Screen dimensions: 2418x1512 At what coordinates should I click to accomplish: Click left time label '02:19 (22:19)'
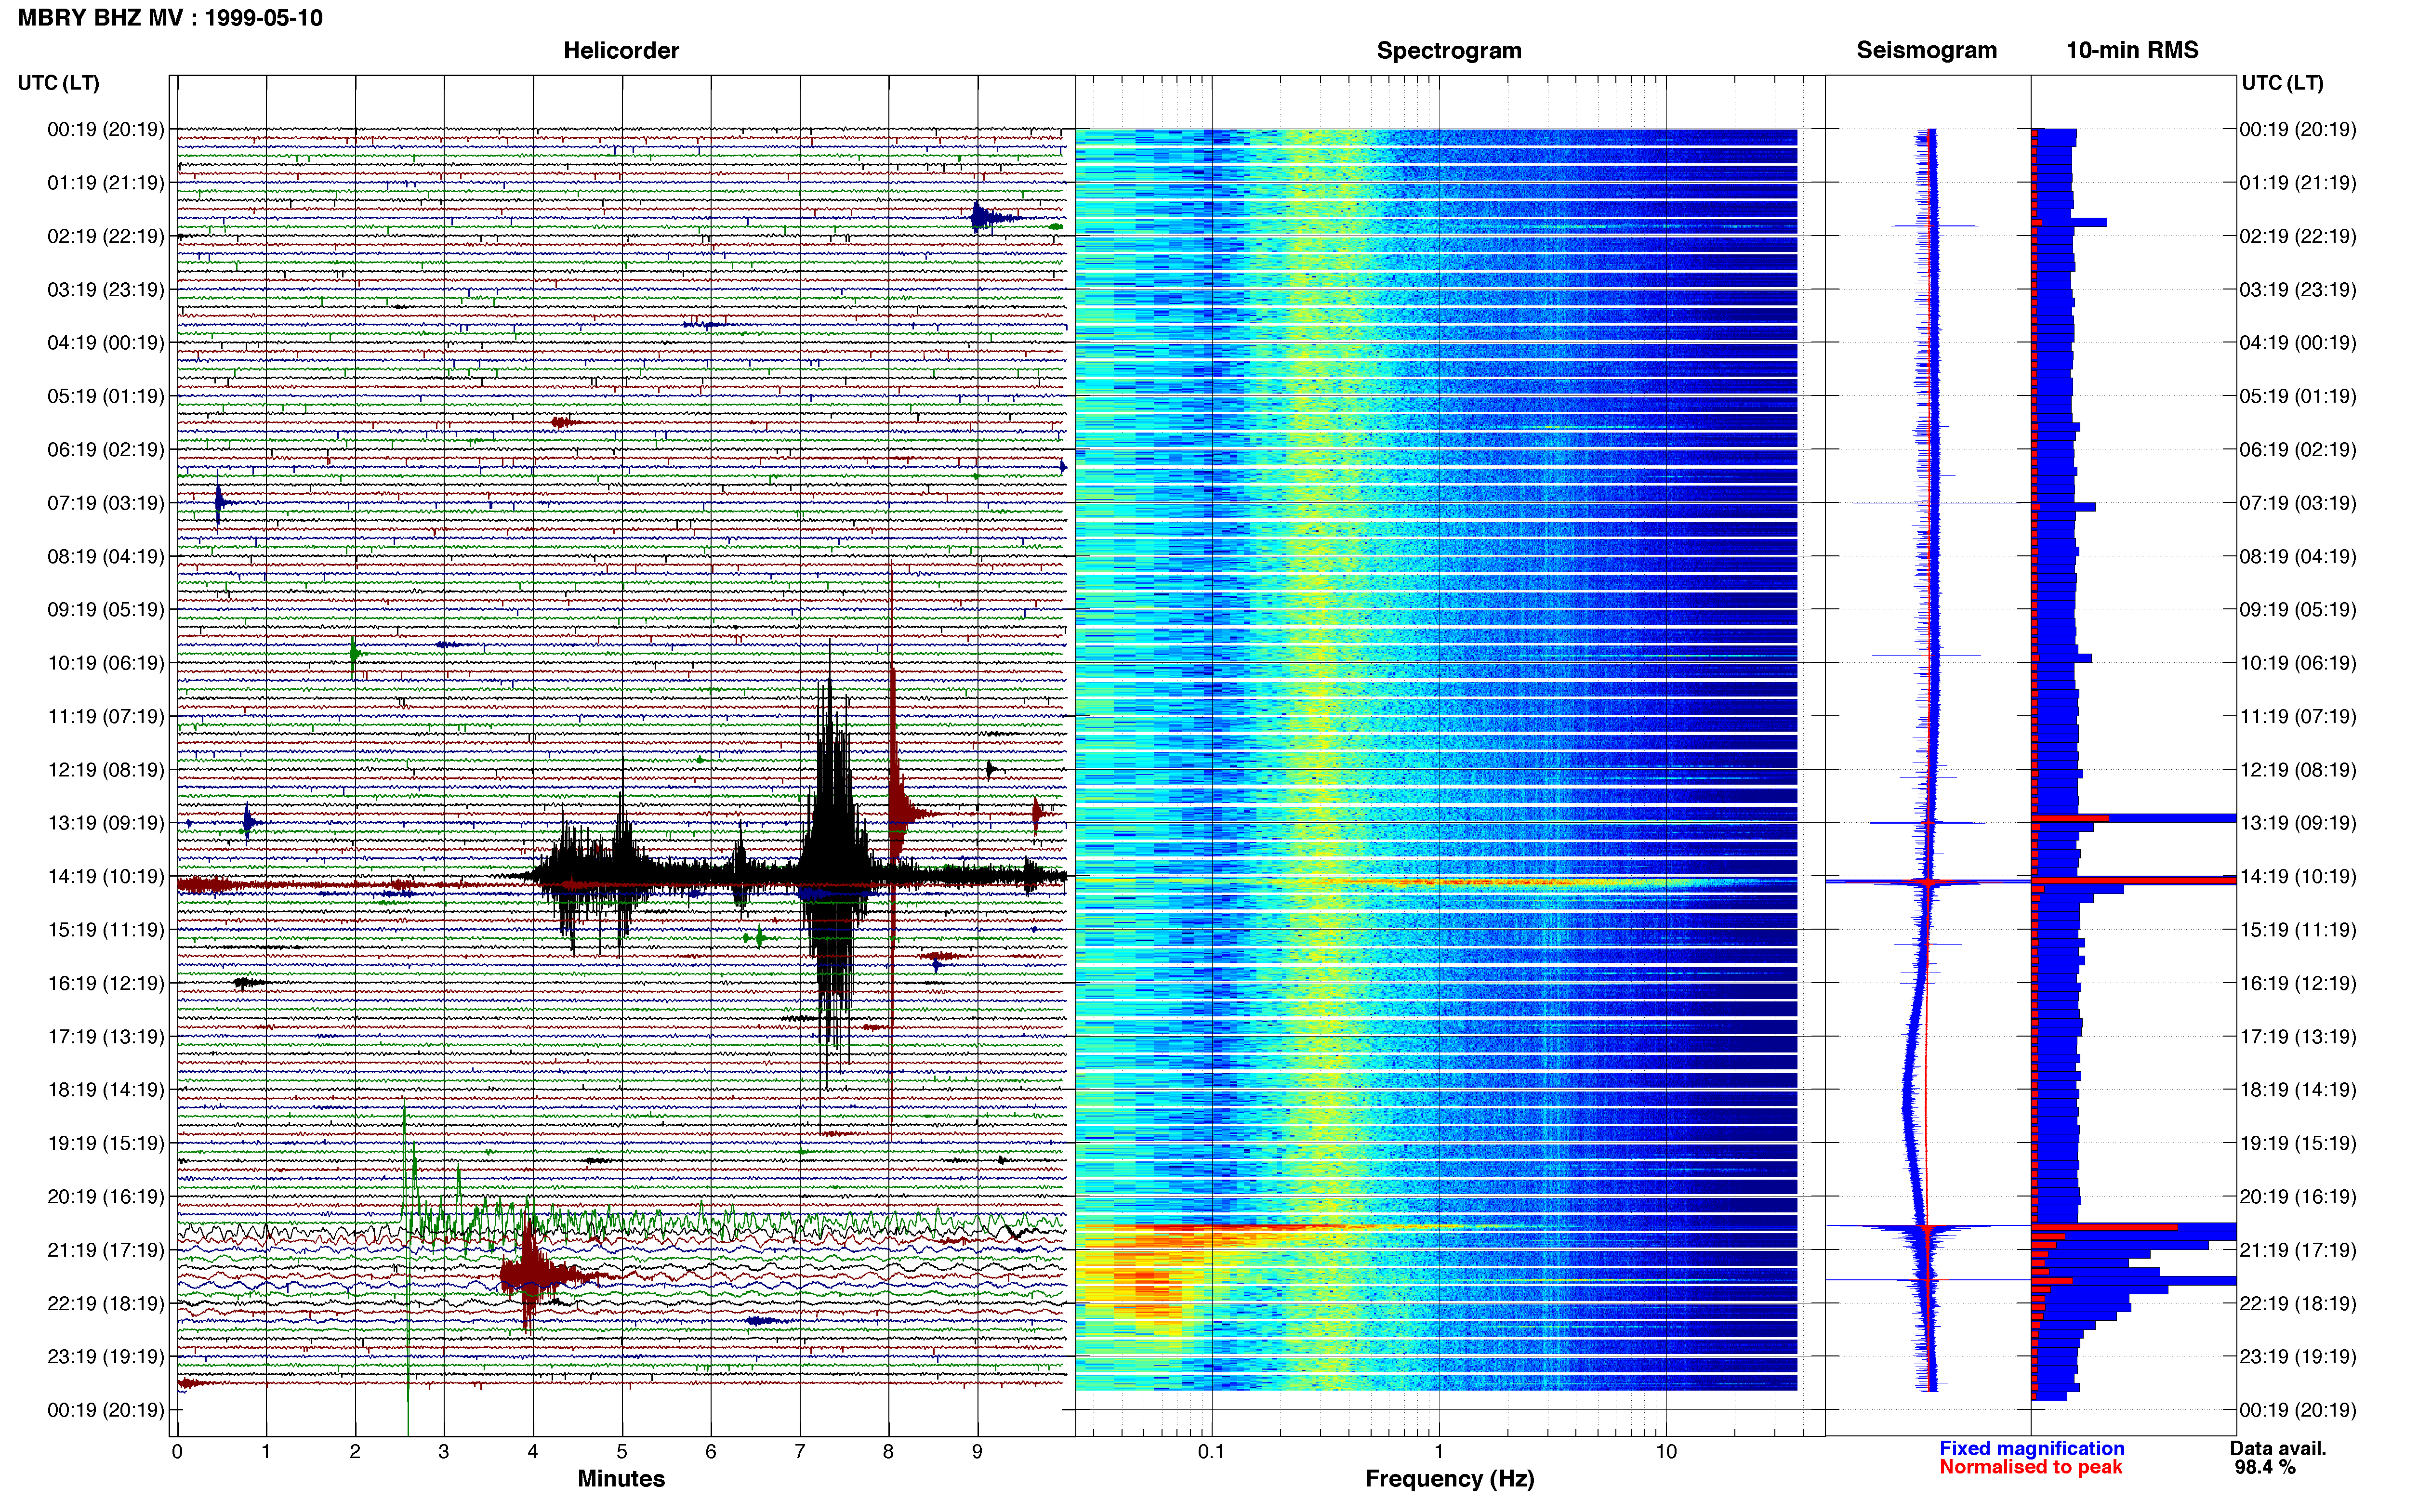coord(106,236)
